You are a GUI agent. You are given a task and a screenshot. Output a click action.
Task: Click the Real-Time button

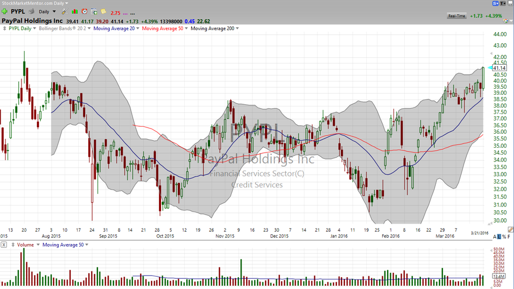[x=457, y=16]
